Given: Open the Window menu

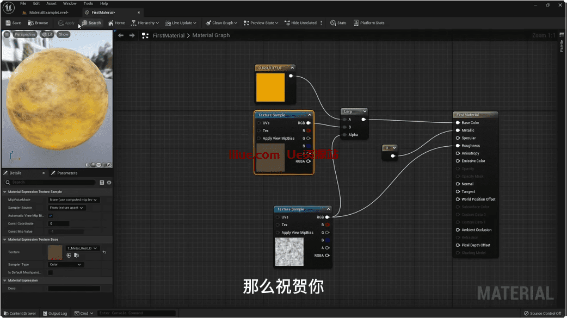Looking at the screenshot, I should [70, 3].
